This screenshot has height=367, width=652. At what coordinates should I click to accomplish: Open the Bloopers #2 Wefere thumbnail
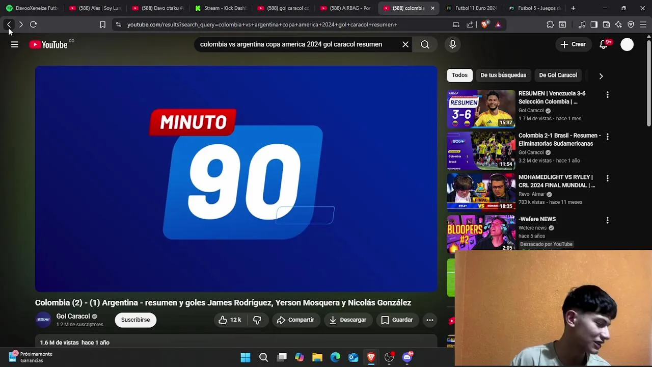tap(481, 233)
